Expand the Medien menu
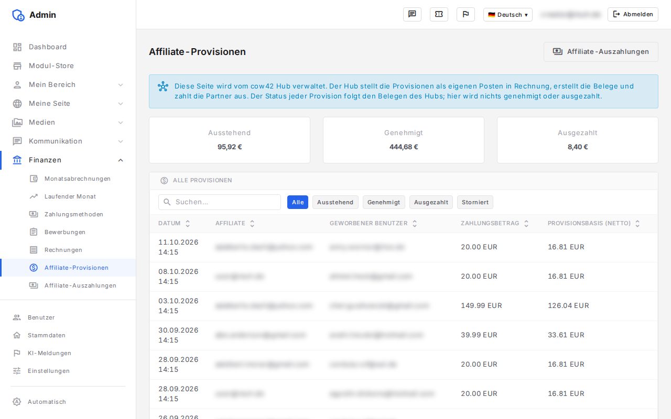The height and width of the screenshot is (419, 671). coord(68,123)
